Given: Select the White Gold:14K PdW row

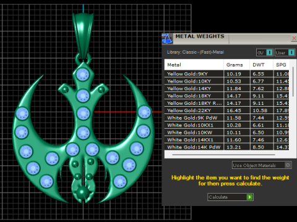Looking at the screenshot, I should tap(226, 147).
